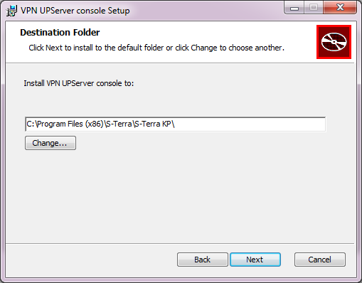
Task: Click the red disc logo in header
Action: tap(334, 42)
